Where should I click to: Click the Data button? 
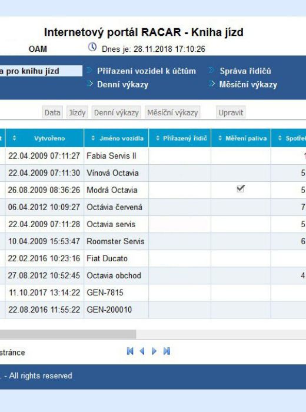tap(52, 112)
